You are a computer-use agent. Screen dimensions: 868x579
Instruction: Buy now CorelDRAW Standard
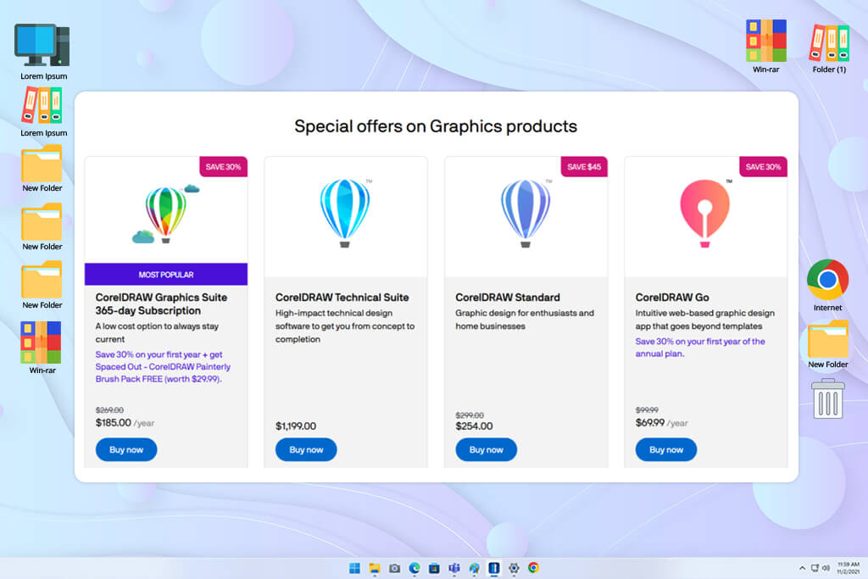pyautogui.click(x=486, y=449)
